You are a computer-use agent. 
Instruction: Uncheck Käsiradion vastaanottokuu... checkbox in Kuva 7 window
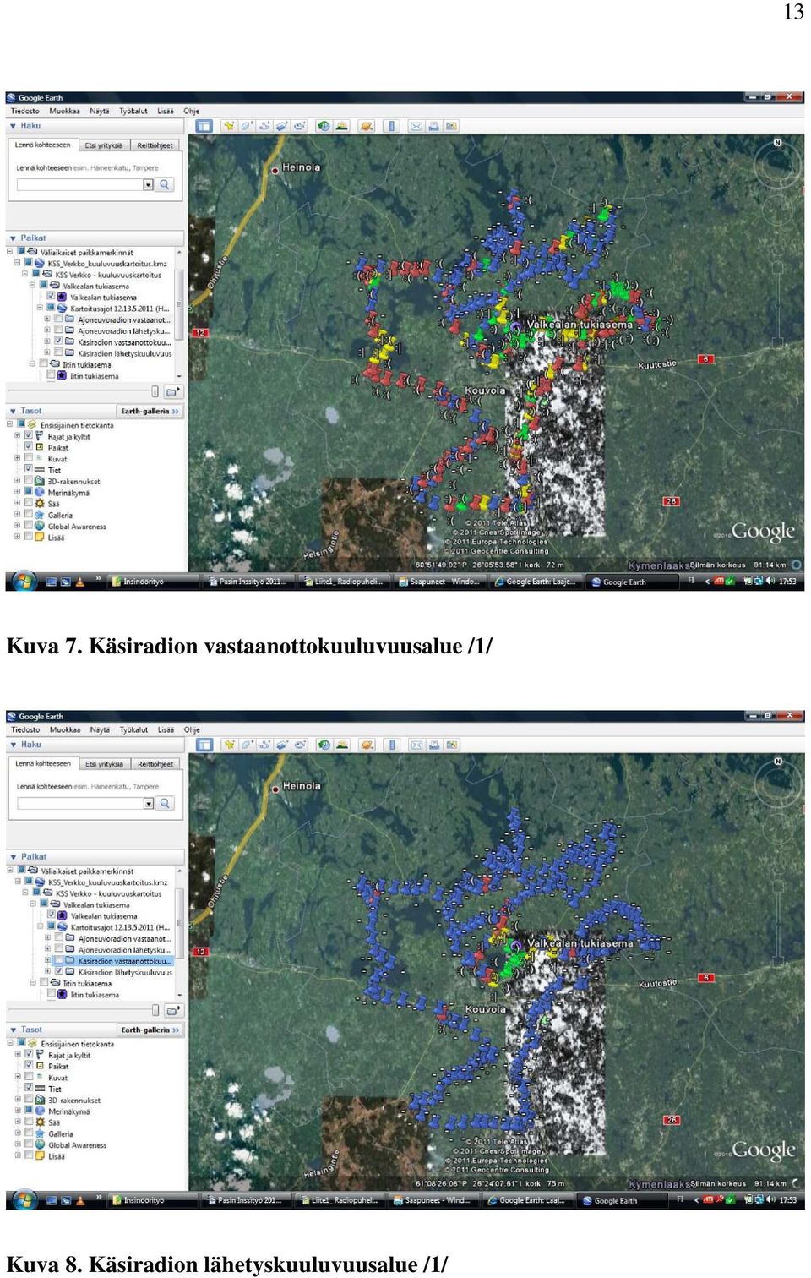coord(58,342)
